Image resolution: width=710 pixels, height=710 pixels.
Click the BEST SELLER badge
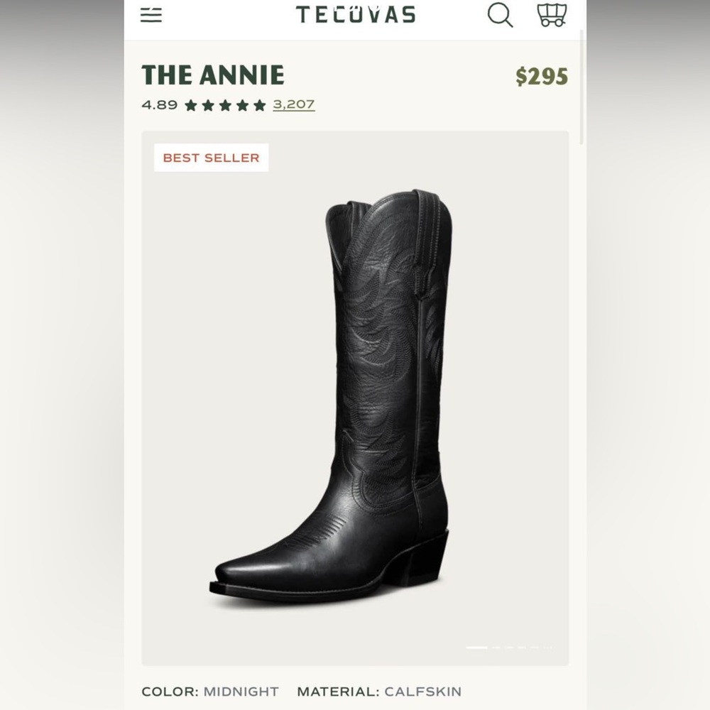pyautogui.click(x=211, y=158)
